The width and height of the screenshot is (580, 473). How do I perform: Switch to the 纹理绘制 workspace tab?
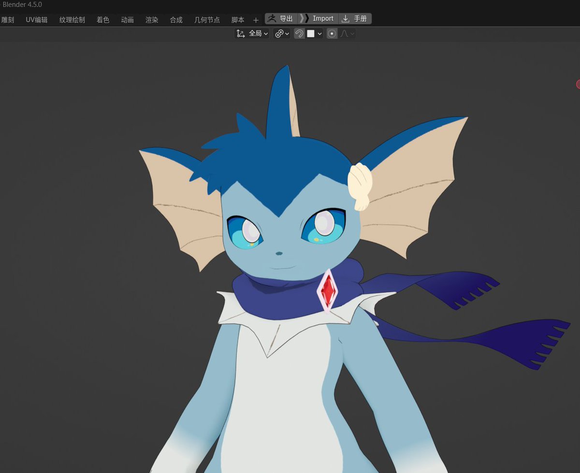[72, 20]
